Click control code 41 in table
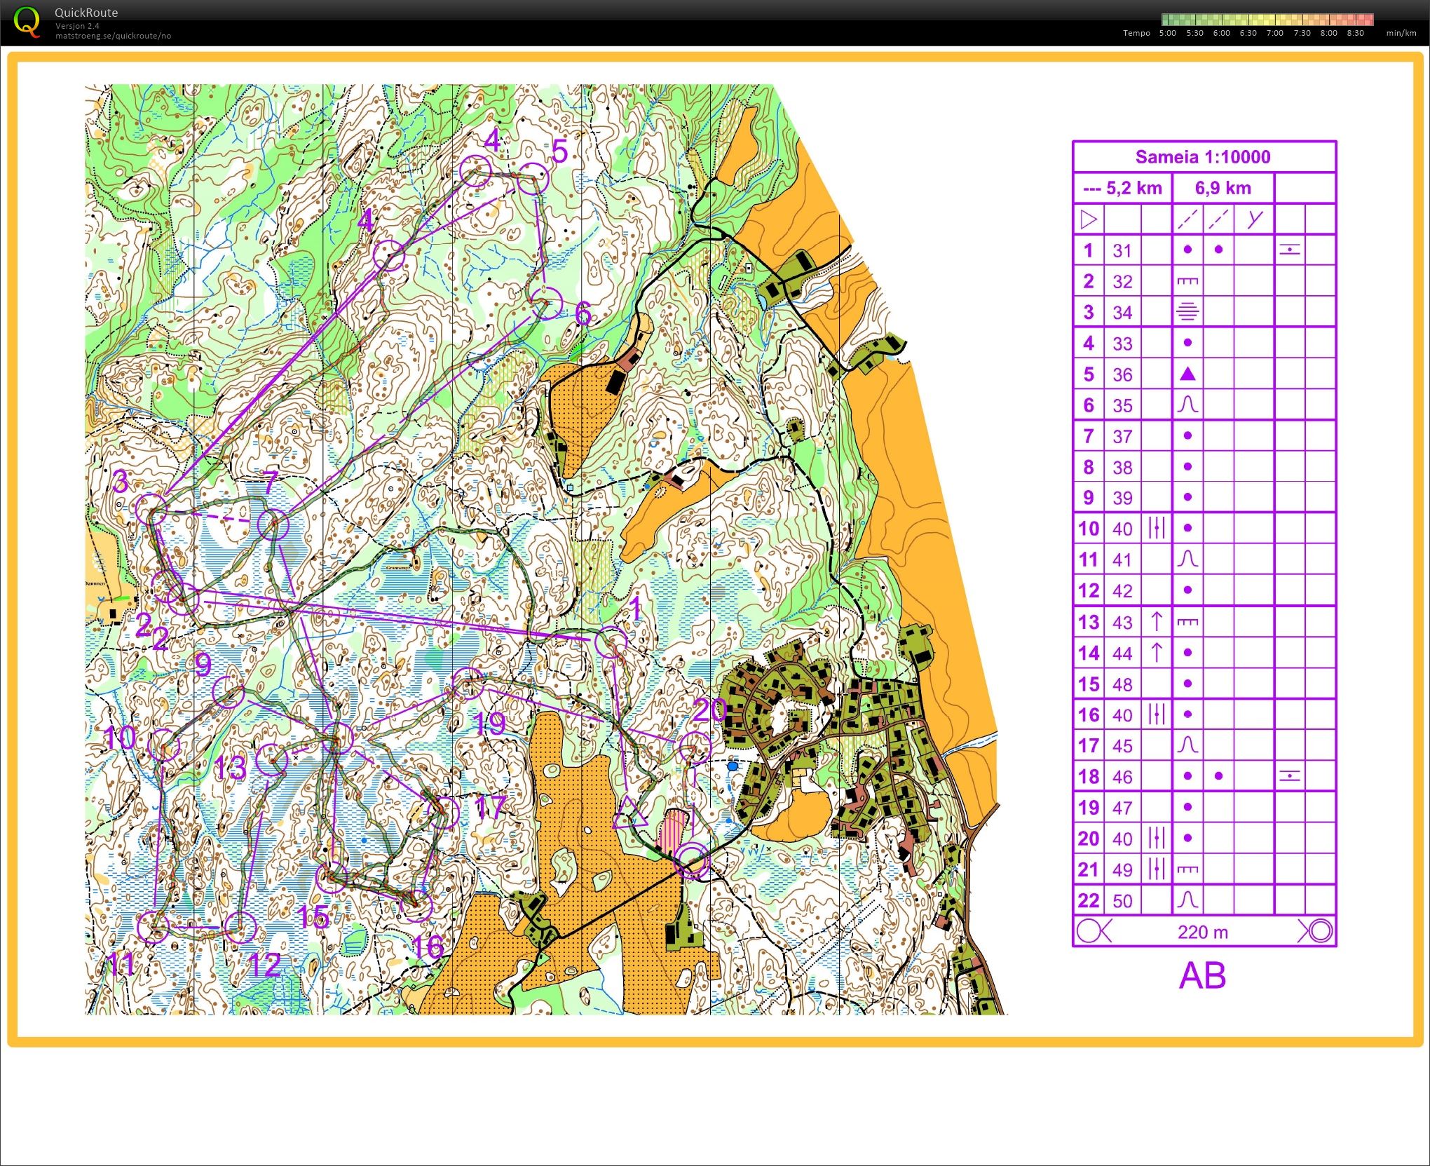This screenshot has width=1430, height=1166. click(1122, 560)
